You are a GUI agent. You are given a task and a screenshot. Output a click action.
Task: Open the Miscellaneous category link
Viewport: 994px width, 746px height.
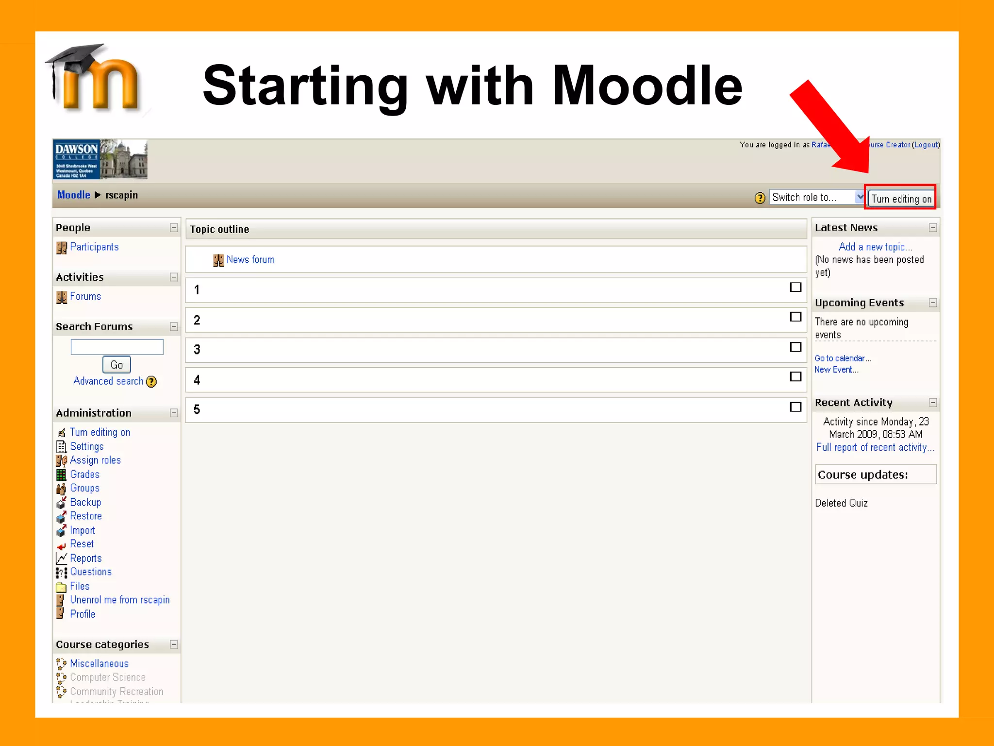click(99, 664)
